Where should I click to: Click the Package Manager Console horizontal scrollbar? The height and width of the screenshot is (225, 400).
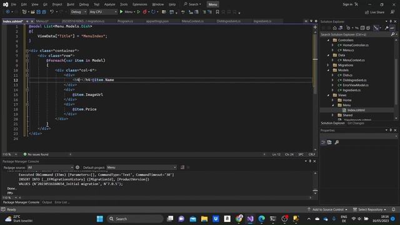[164, 197]
